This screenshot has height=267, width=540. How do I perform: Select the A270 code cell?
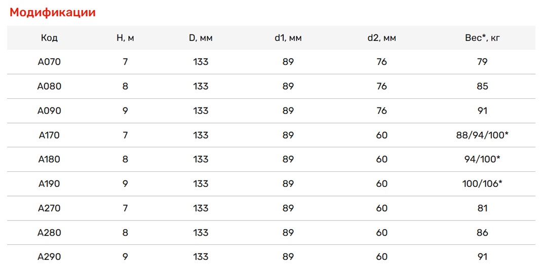pyautogui.click(x=49, y=208)
